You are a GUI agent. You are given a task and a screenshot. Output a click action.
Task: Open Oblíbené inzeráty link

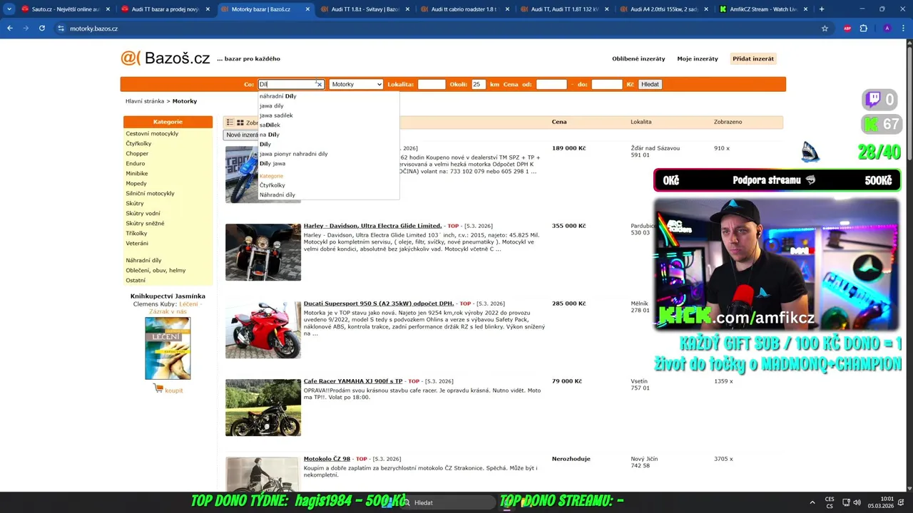click(638, 58)
